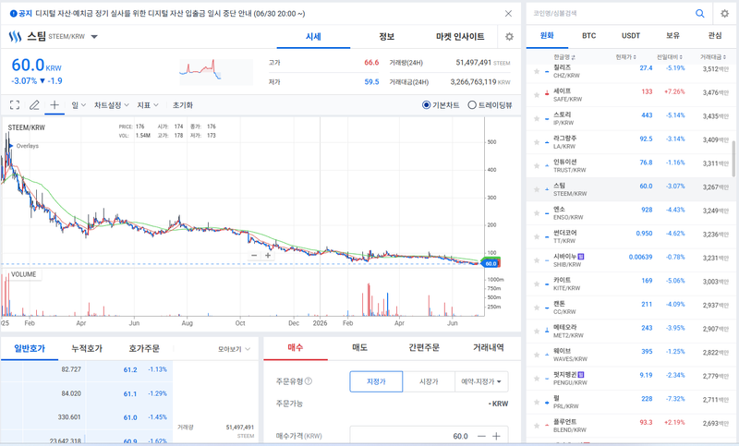
Task: Open settings gear beside search box
Action: point(725,14)
